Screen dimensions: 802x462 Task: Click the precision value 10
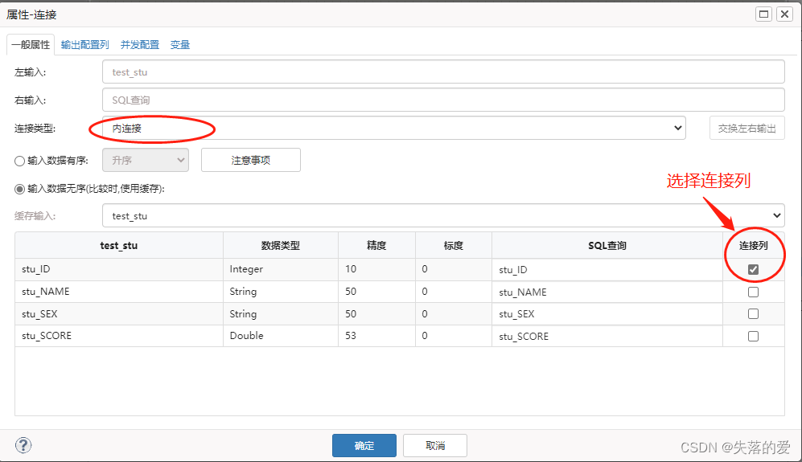point(377,269)
